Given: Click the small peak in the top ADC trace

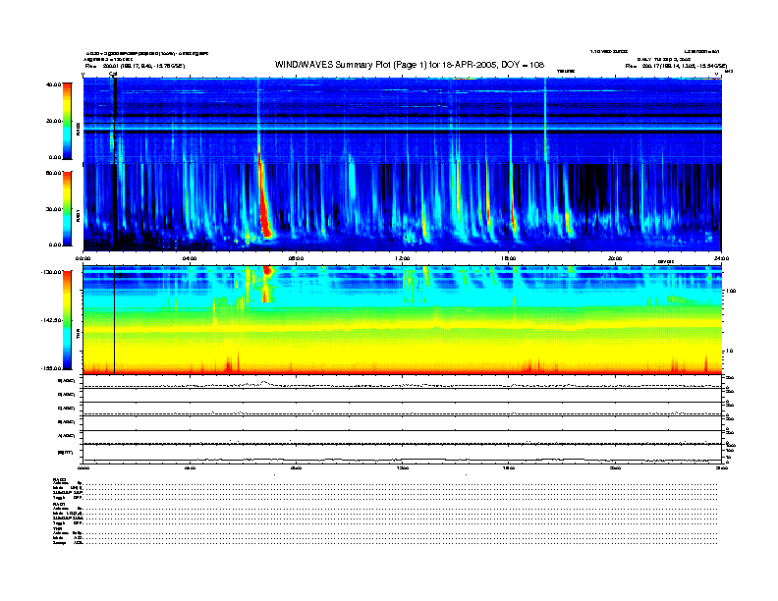Looking at the screenshot, I should [x=264, y=382].
